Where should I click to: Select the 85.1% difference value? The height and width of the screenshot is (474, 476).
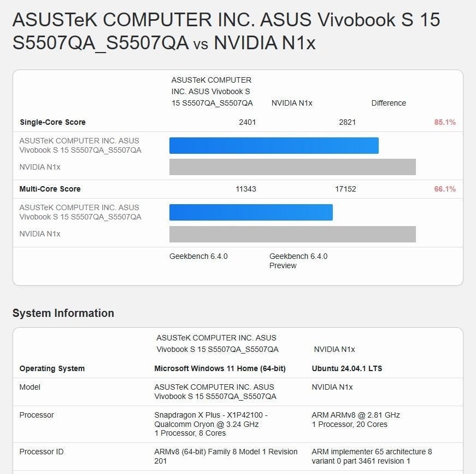pos(445,122)
